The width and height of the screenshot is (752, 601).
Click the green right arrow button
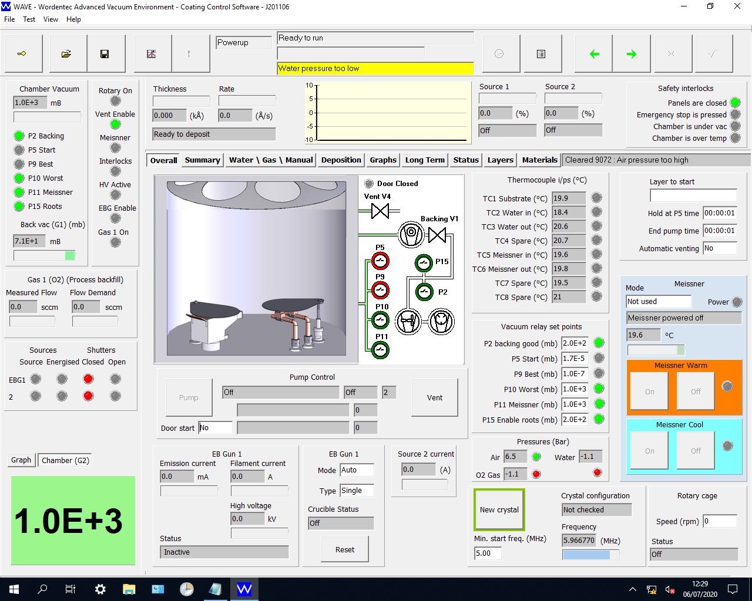click(x=632, y=54)
